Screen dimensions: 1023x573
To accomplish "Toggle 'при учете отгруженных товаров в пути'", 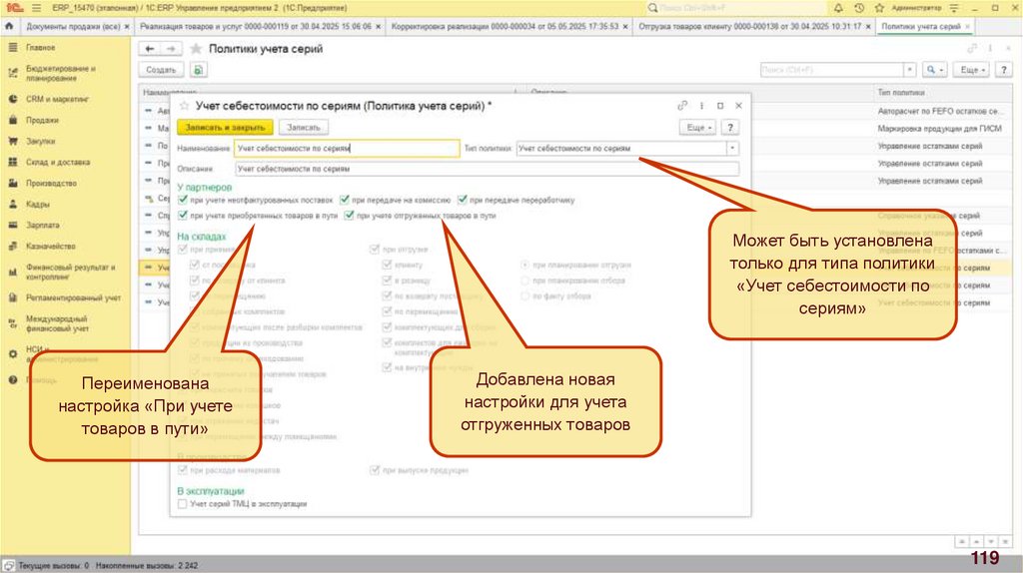I will pyautogui.click(x=349, y=216).
